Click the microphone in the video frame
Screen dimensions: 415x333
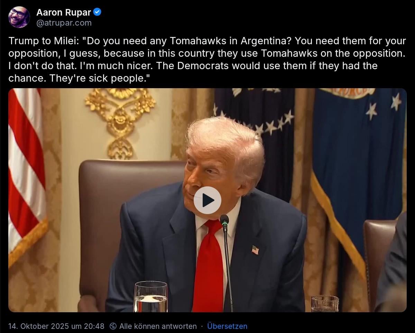(226, 263)
